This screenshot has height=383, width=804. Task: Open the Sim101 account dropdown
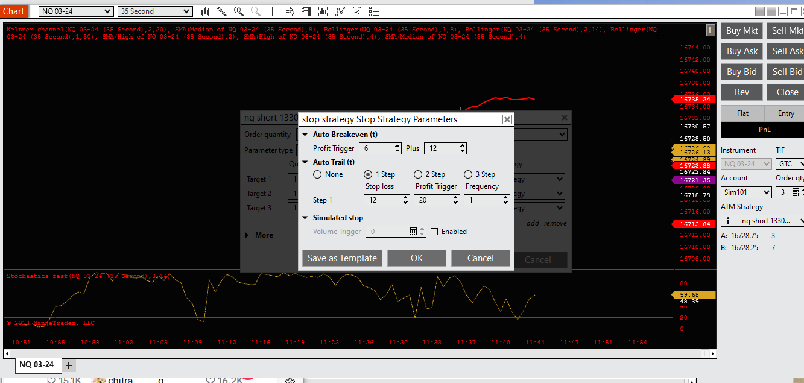tap(746, 192)
